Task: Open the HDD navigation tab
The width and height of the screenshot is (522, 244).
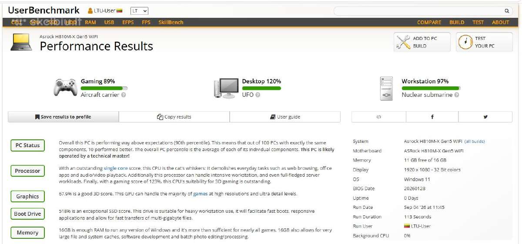Action: (x=71, y=22)
